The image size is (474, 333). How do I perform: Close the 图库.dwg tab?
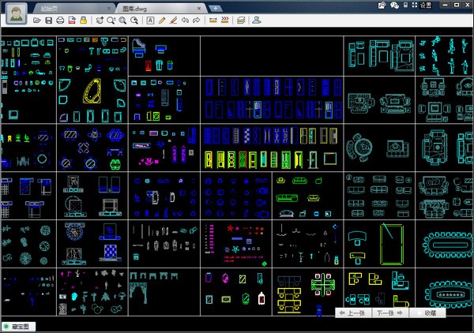[x=199, y=9]
